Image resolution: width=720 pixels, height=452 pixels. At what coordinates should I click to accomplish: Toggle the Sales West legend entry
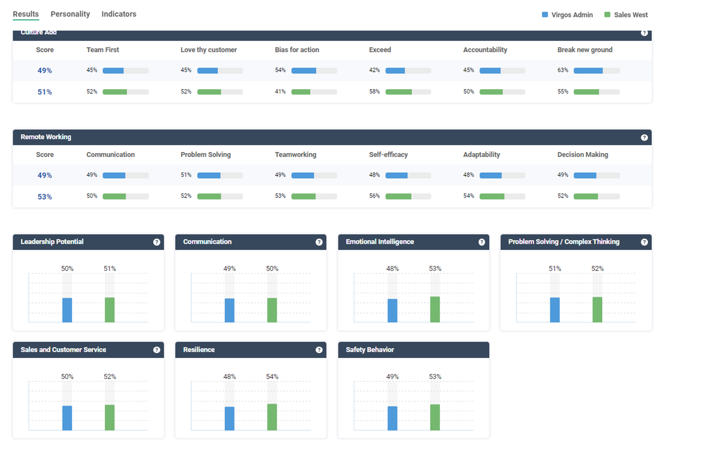tap(626, 15)
